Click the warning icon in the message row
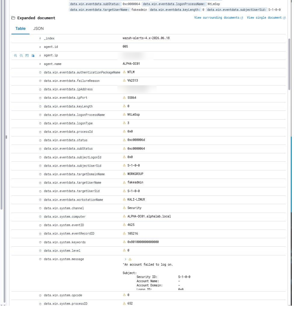Viewport: 295px width, 312px height. tap(130, 259)
